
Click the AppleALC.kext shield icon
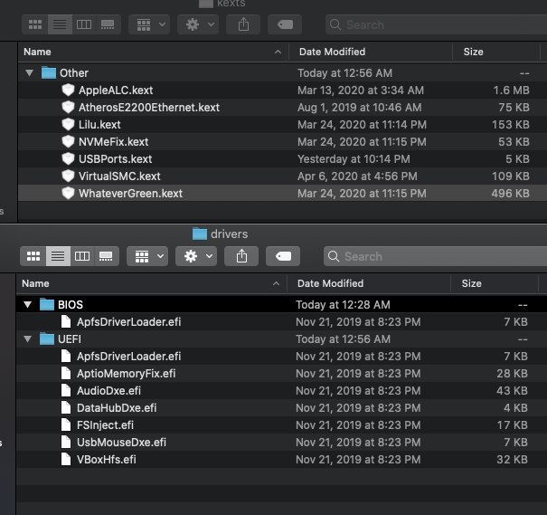(68, 91)
